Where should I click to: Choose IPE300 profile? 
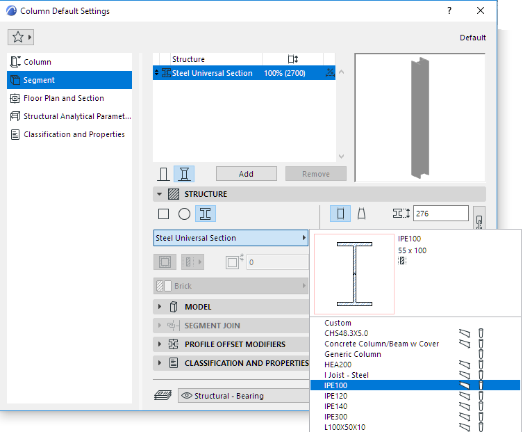point(415,417)
